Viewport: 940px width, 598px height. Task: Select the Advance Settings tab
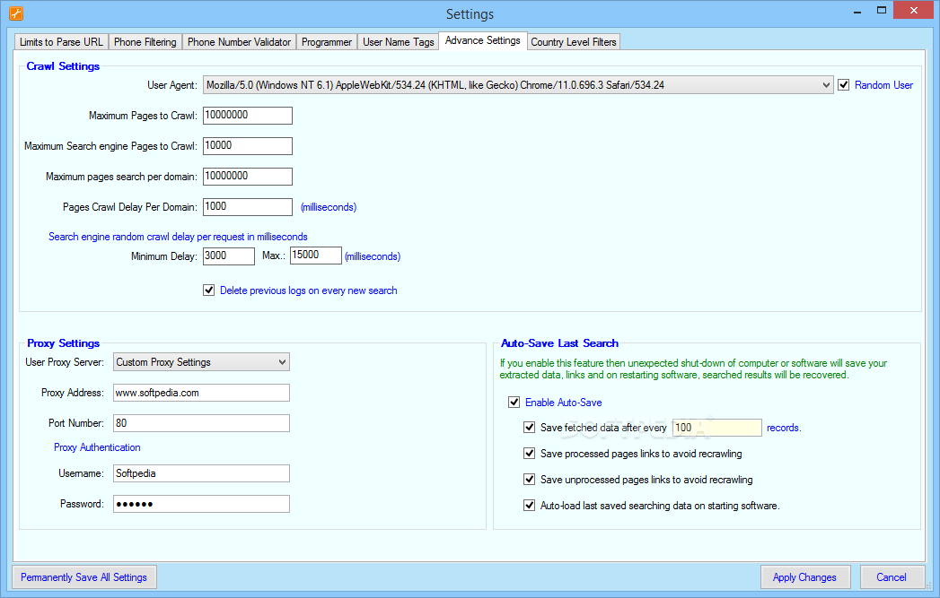(x=483, y=40)
